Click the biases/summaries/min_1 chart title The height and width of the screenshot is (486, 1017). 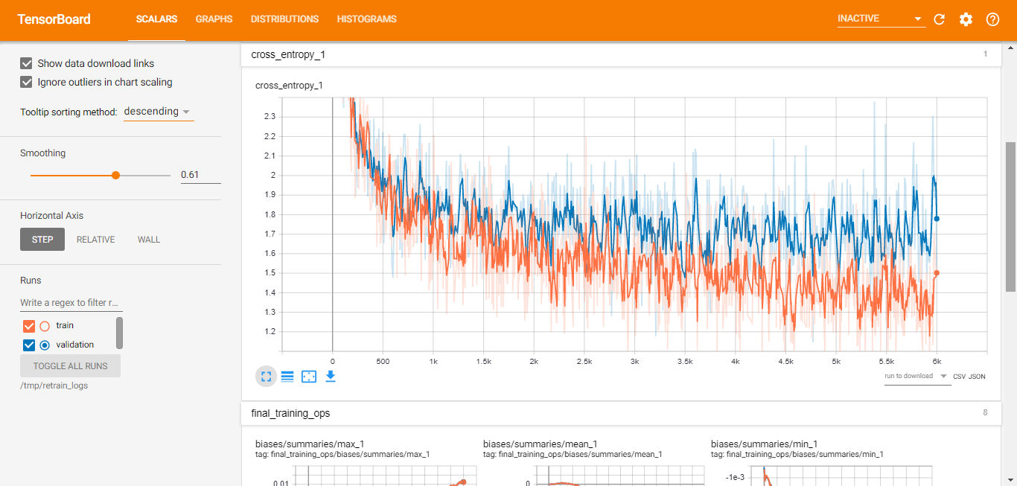(x=765, y=444)
